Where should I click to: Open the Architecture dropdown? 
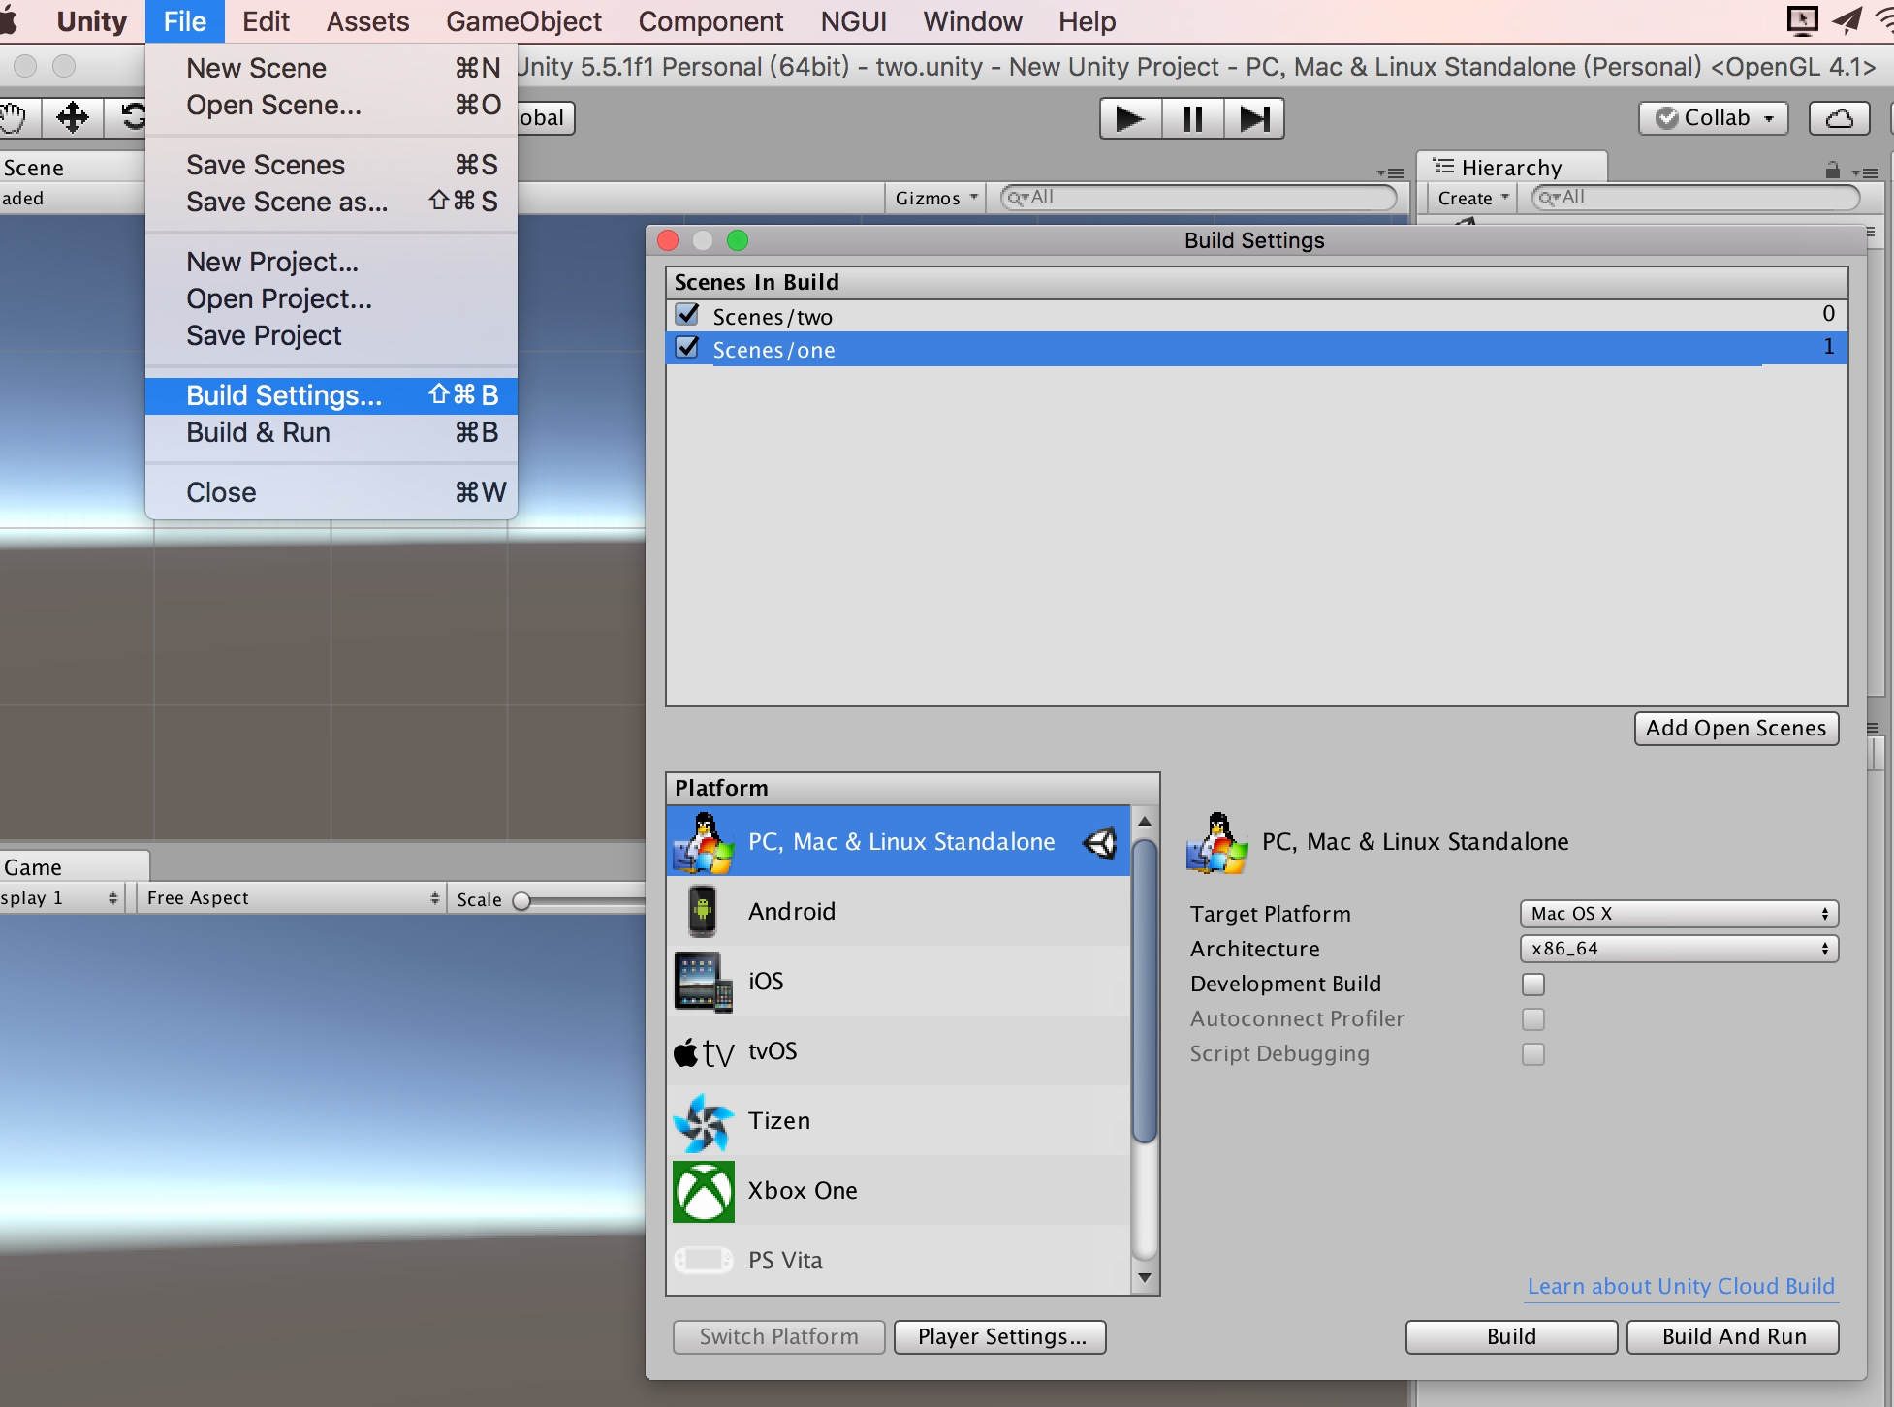pyautogui.click(x=1679, y=948)
